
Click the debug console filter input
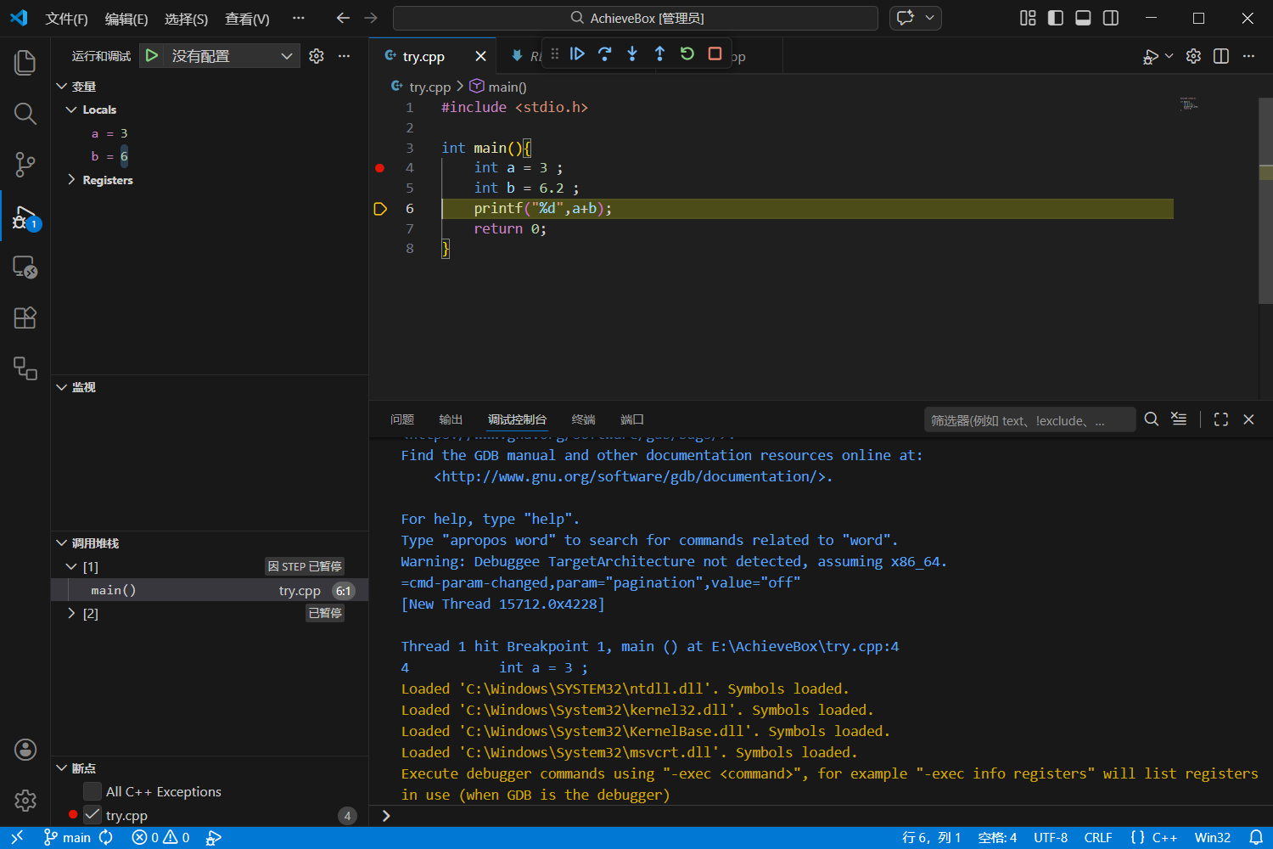(1029, 420)
